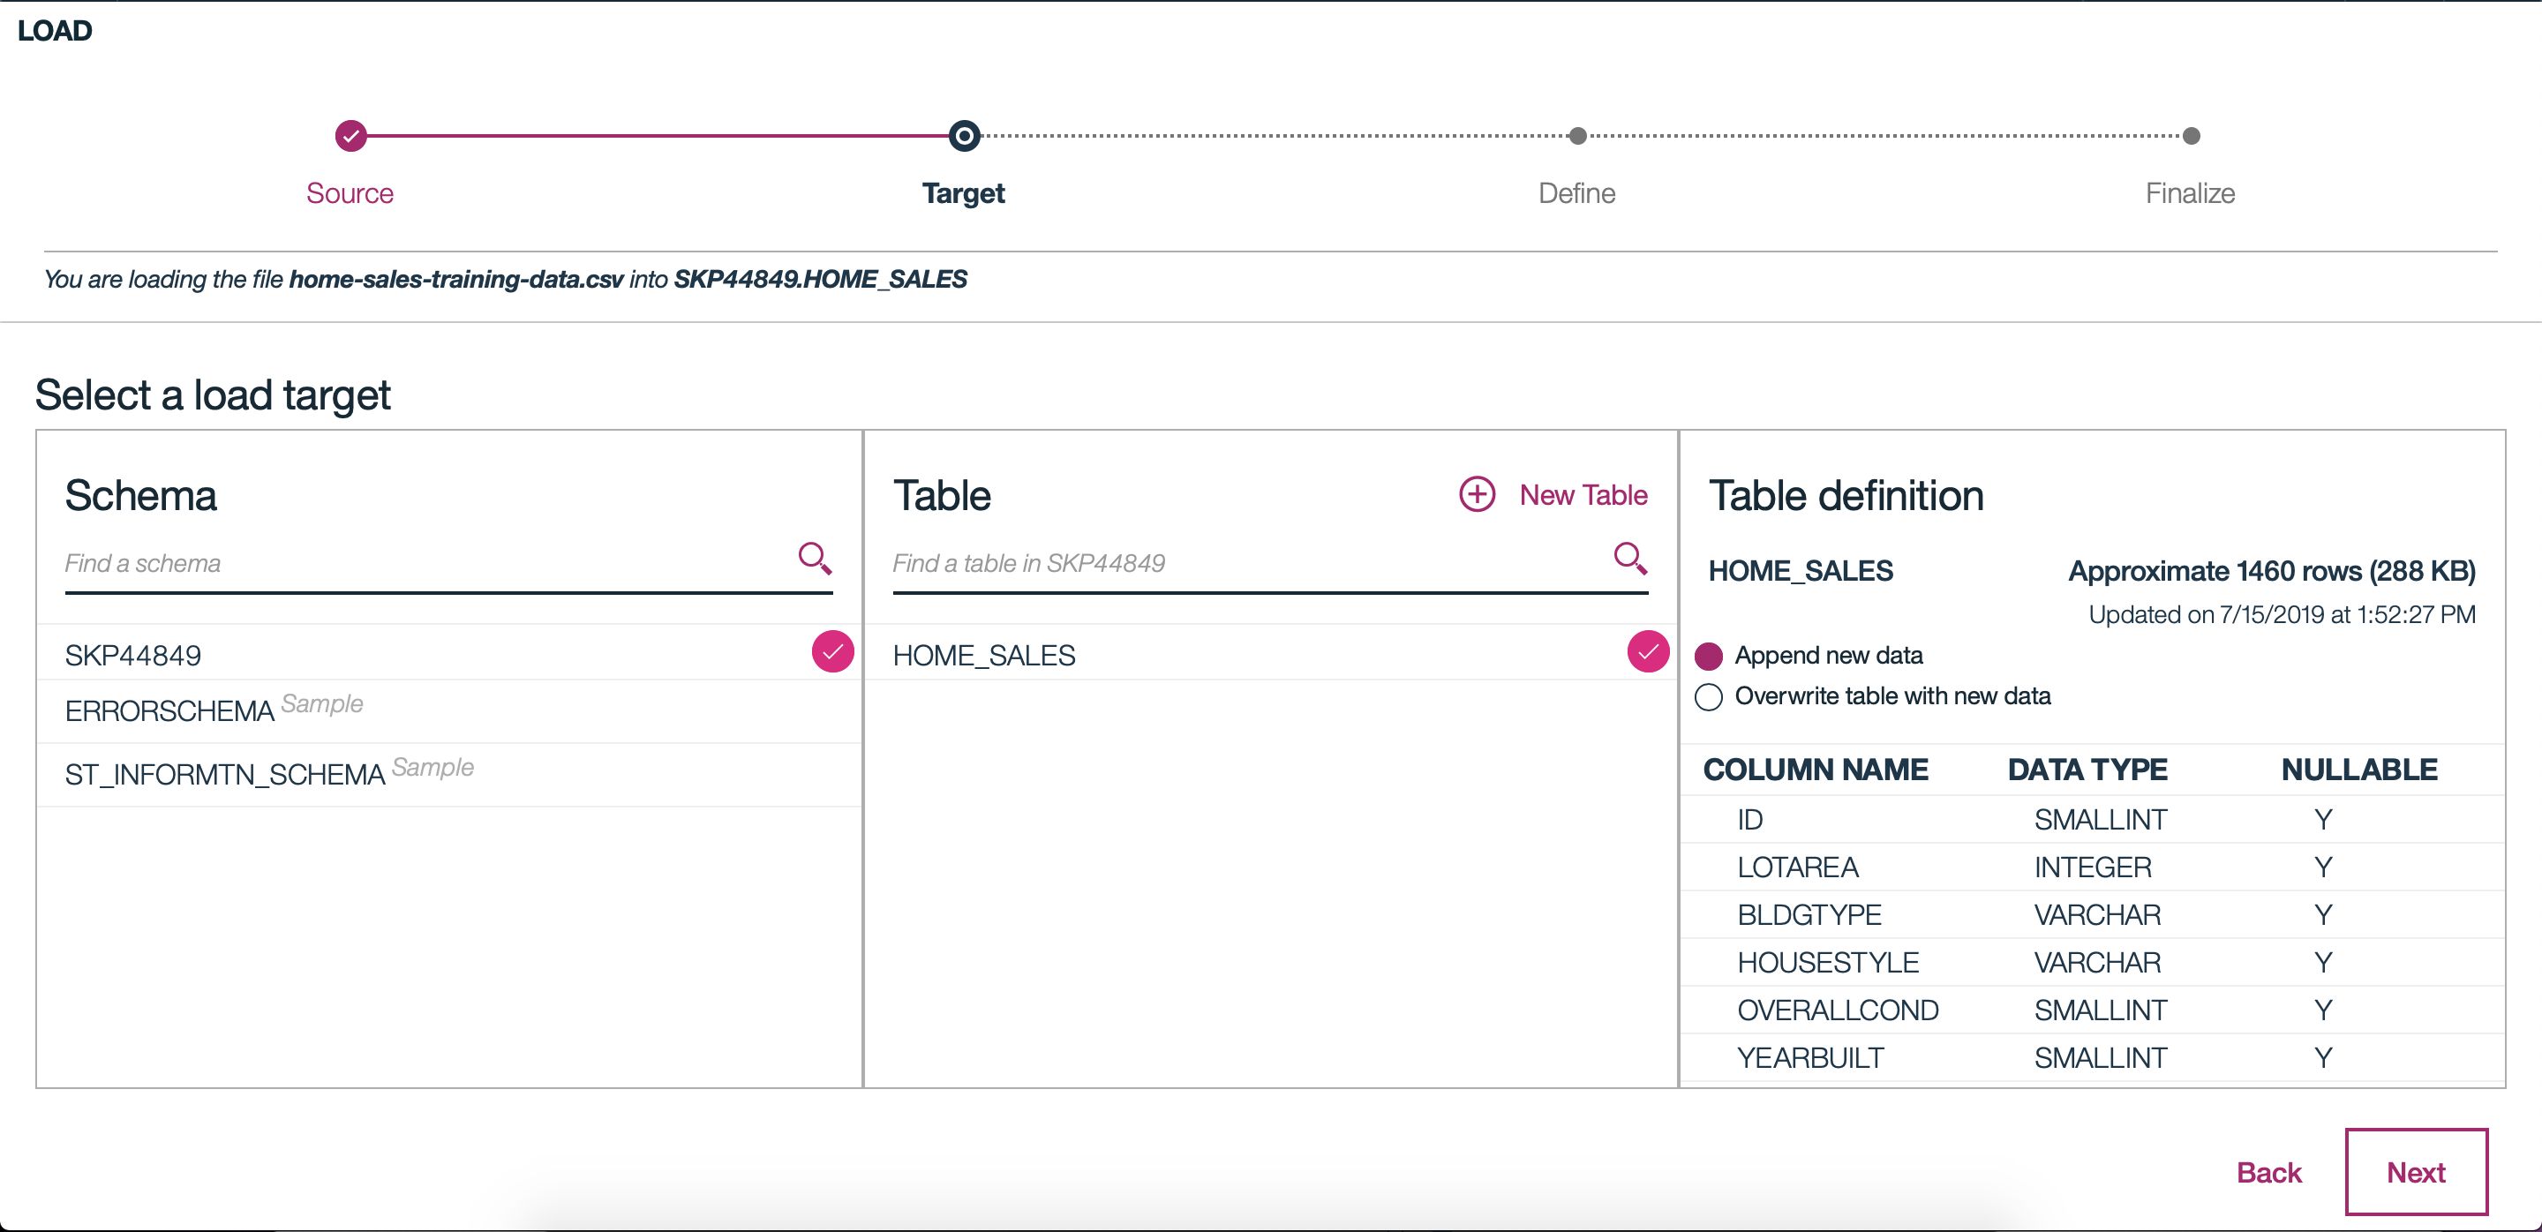
Task: Open the Define step label
Action: (x=1576, y=193)
